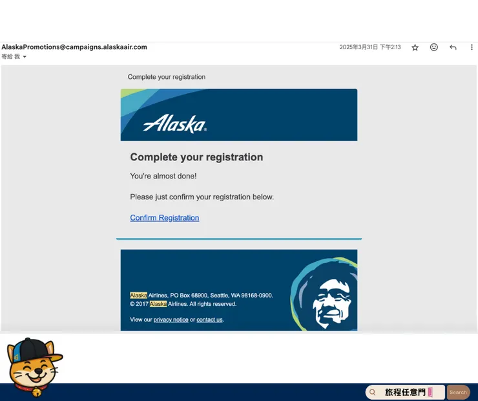This screenshot has height=401, width=478.
Task: Open the contact us link
Action: [x=209, y=320]
